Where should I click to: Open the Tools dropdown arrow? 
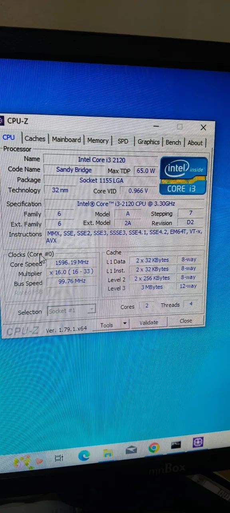125,323
